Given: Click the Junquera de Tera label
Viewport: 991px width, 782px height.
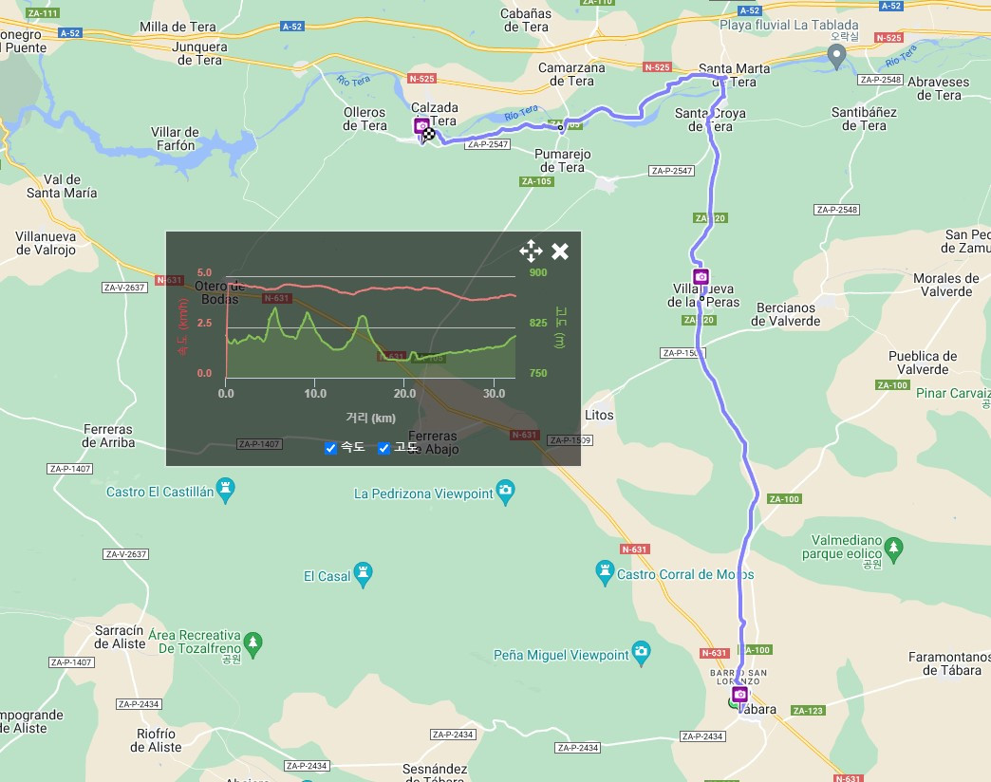Looking at the screenshot, I should [199, 54].
